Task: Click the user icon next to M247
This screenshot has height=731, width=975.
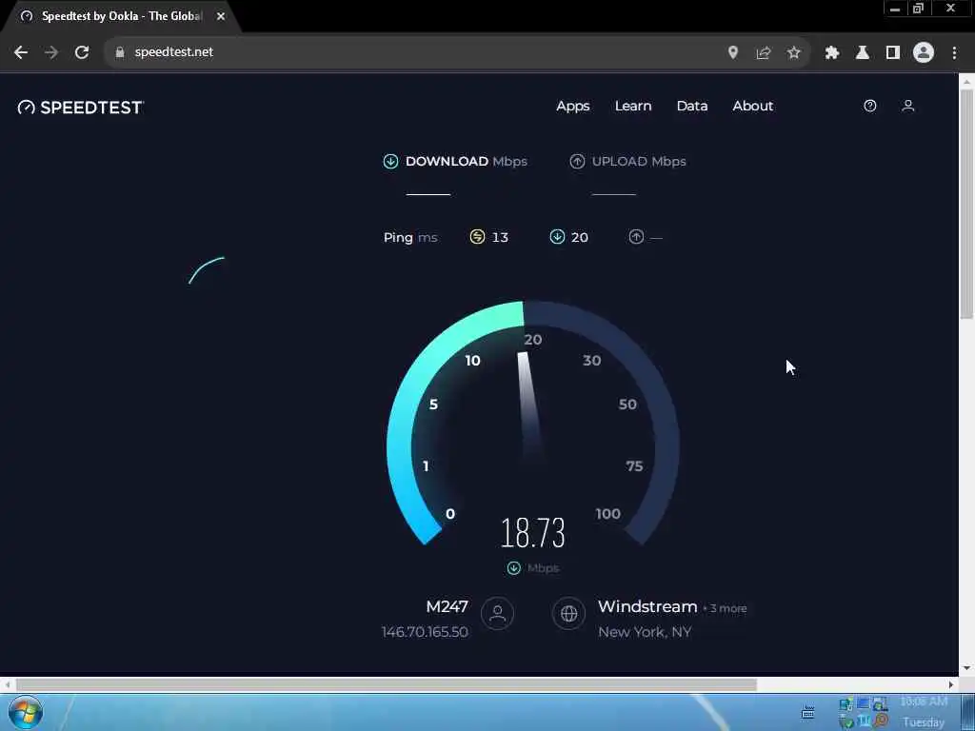Action: point(497,614)
